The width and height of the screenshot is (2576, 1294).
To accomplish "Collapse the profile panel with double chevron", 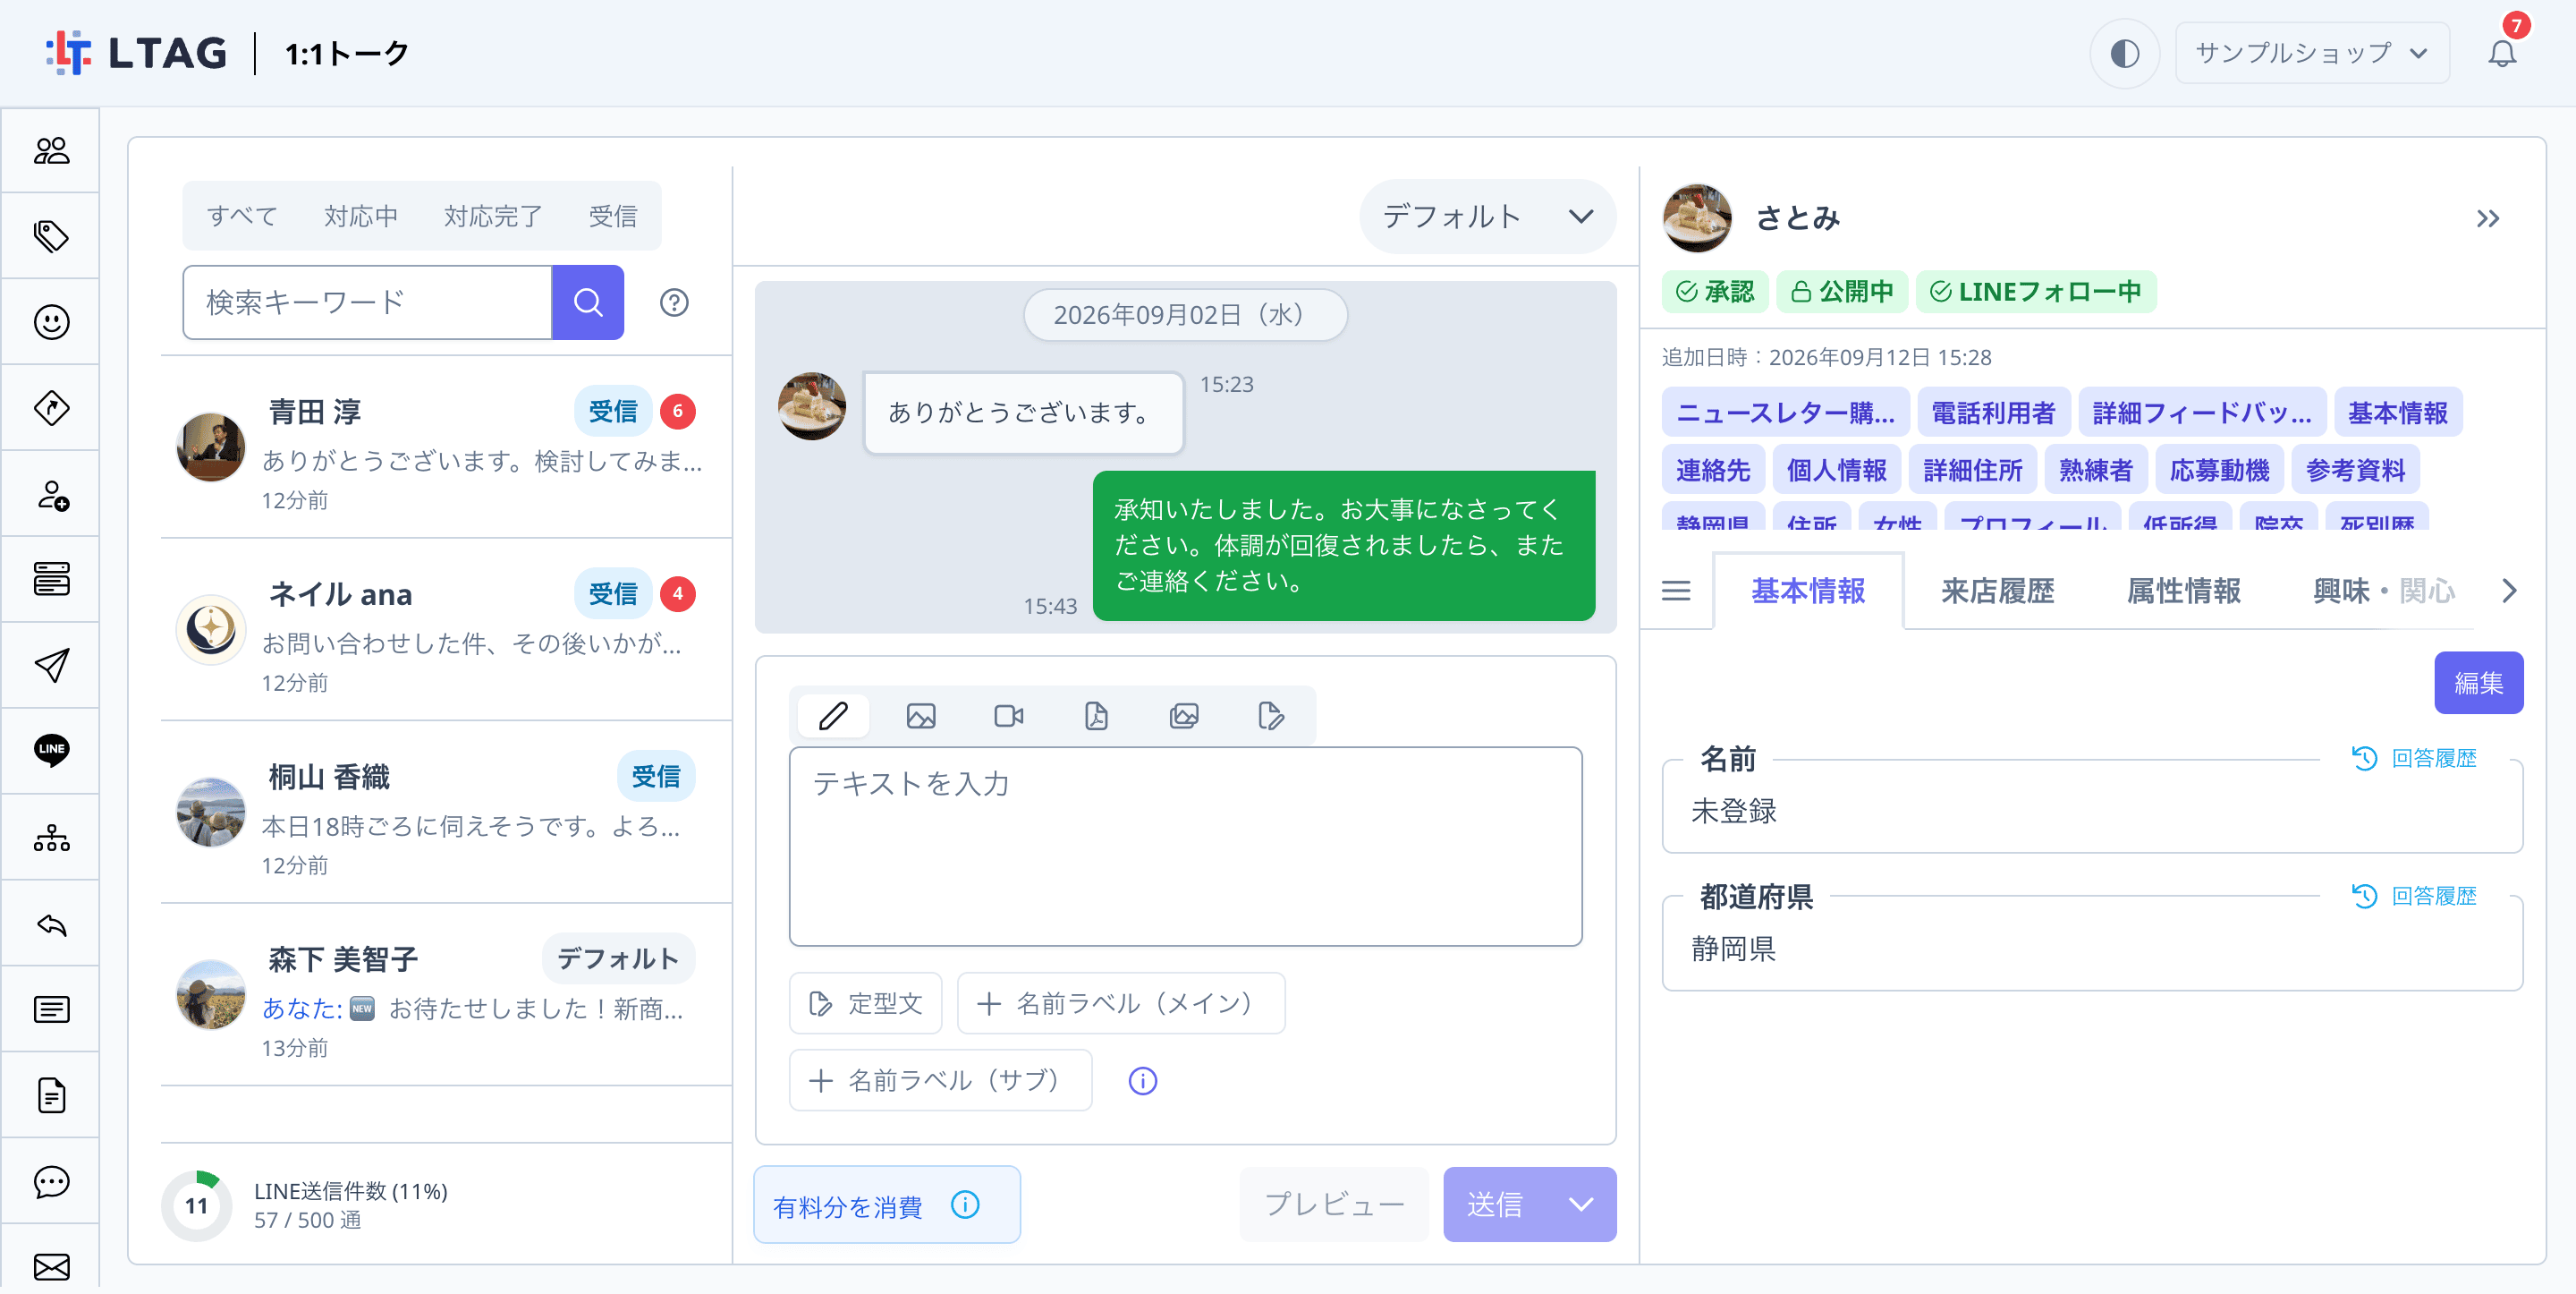I will tap(2487, 218).
